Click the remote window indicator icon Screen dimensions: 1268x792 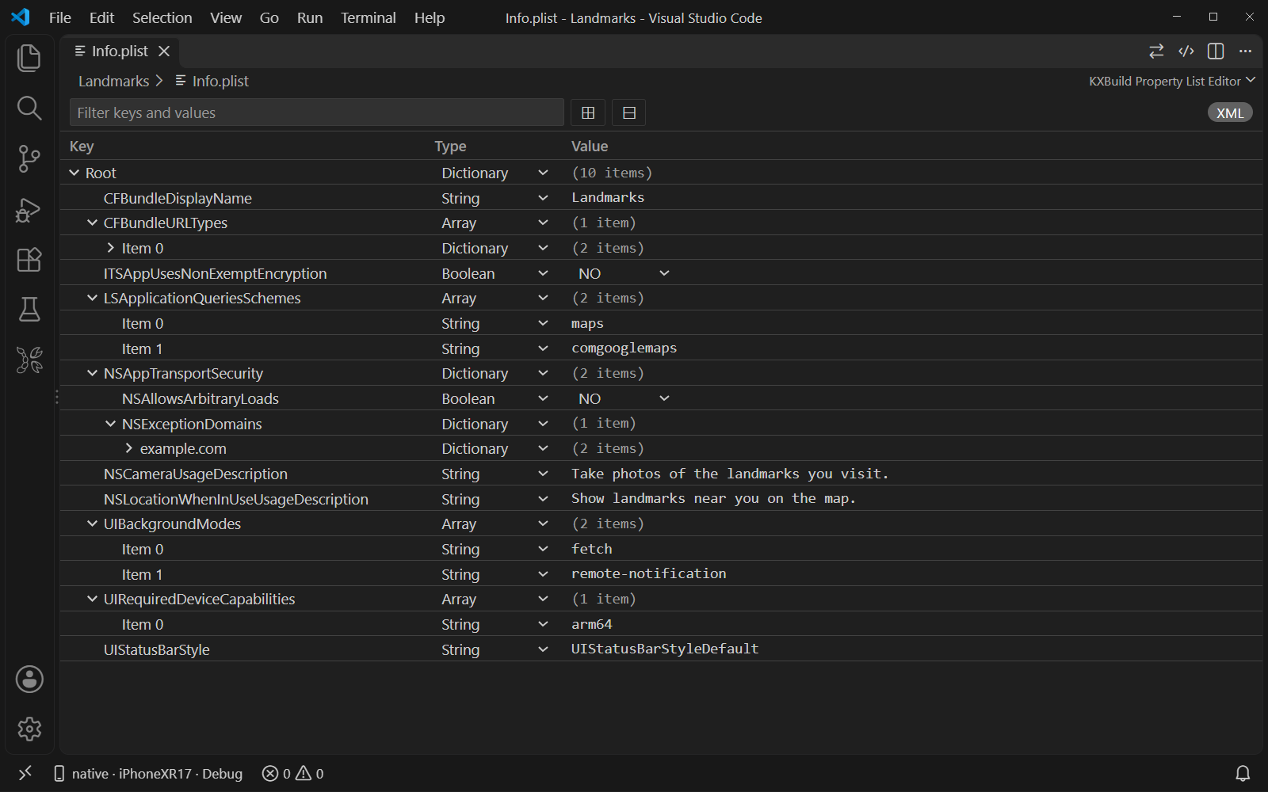(25, 773)
